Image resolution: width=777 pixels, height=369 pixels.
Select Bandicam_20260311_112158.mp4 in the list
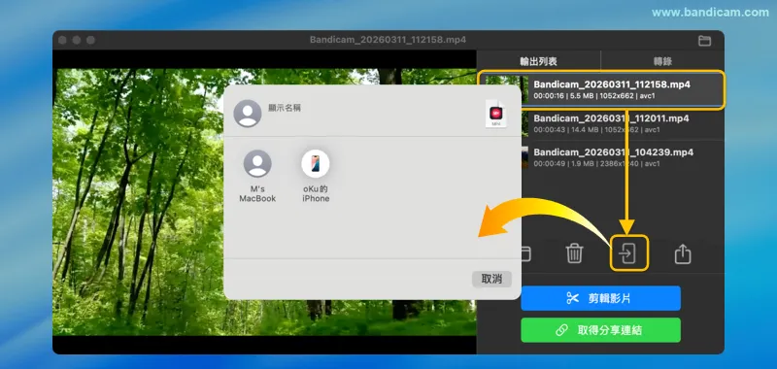pos(601,89)
